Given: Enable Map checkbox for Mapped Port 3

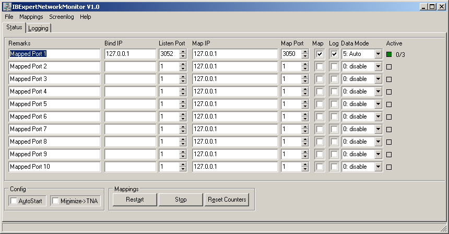Looking at the screenshot, I should (x=320, y=79).
